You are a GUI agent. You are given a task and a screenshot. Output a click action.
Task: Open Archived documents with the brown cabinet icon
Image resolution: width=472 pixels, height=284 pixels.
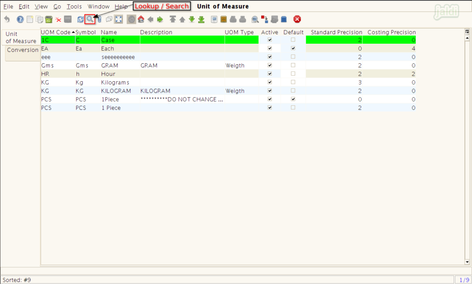[224, 19]
